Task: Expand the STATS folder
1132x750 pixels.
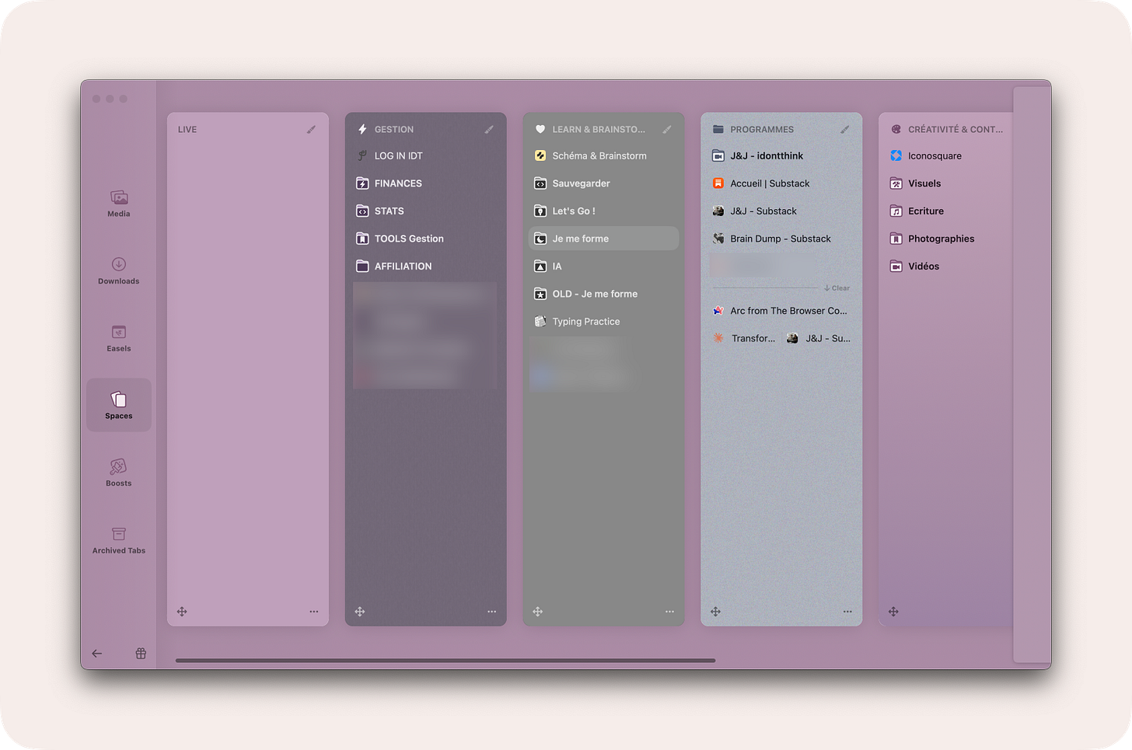Action: pos(425,211)
